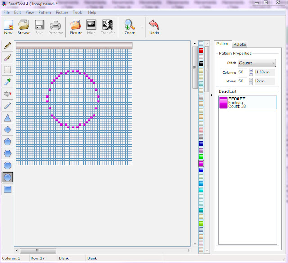Click the Save floppy disk icon
The image size is (288, 263).
tap(40, 27)
